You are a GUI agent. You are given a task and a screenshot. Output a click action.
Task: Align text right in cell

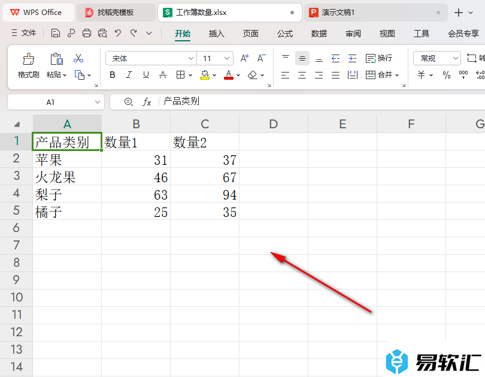(x=319, y=75)
